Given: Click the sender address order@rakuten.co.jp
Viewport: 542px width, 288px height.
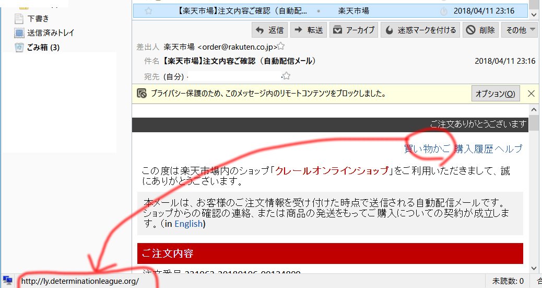Looking at the screenshot, I should click(238, 47).
